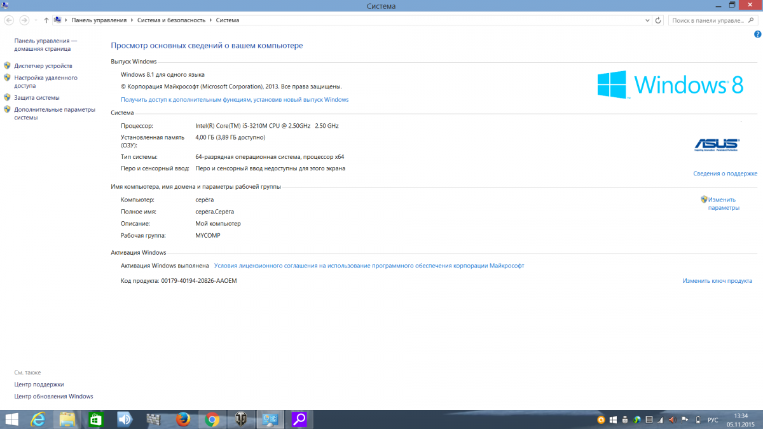Click the battery tray icon

click(x=698, y=420)
